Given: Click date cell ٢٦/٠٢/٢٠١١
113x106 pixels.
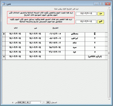Looking at the screenshot, I should (x=55, y=53).
